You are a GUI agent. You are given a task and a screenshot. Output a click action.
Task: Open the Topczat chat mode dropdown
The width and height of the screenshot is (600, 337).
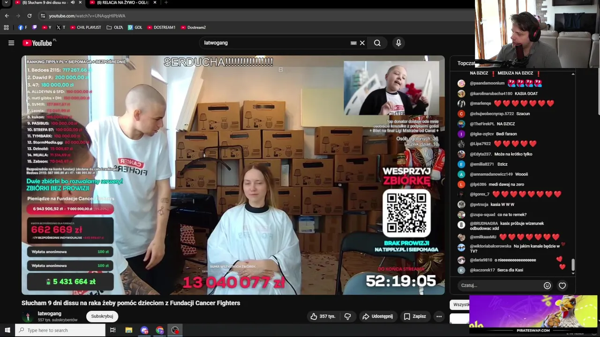[466, 63]
